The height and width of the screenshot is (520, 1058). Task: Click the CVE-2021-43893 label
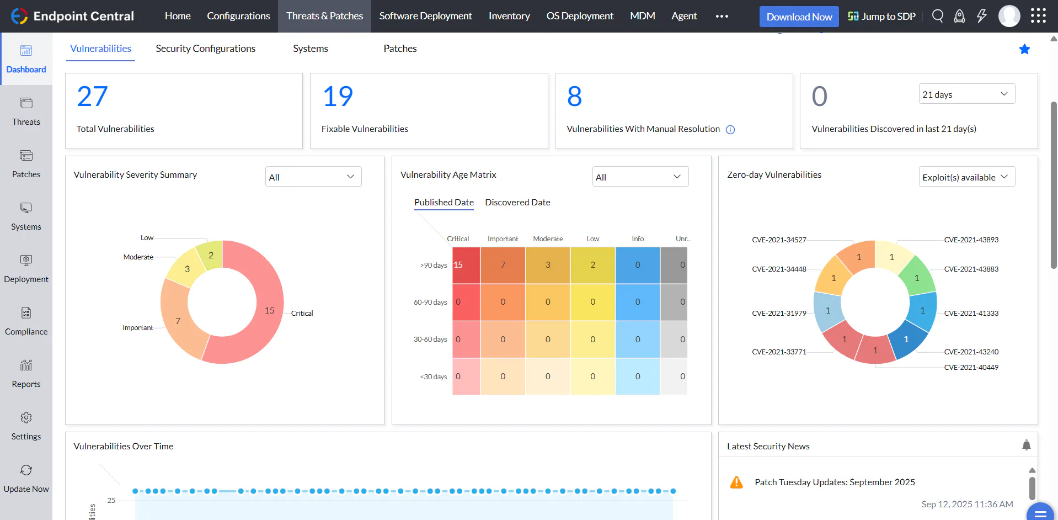971,240
